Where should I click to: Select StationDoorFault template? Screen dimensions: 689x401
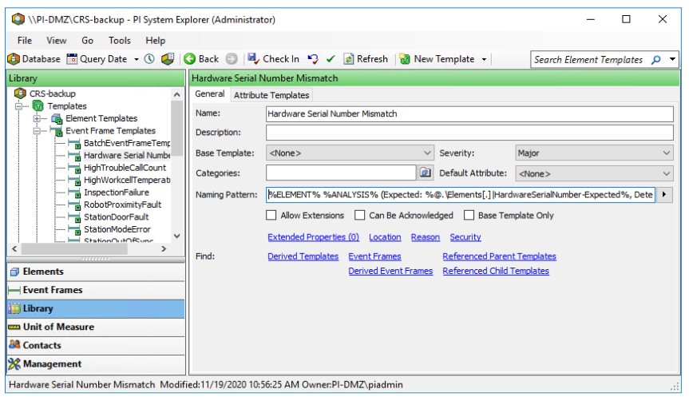click(116, 216)
